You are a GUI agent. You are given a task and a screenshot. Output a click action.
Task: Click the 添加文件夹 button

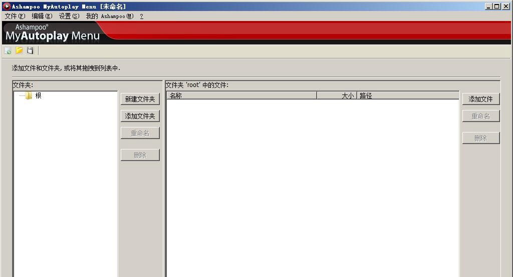[x=140, y=116]
